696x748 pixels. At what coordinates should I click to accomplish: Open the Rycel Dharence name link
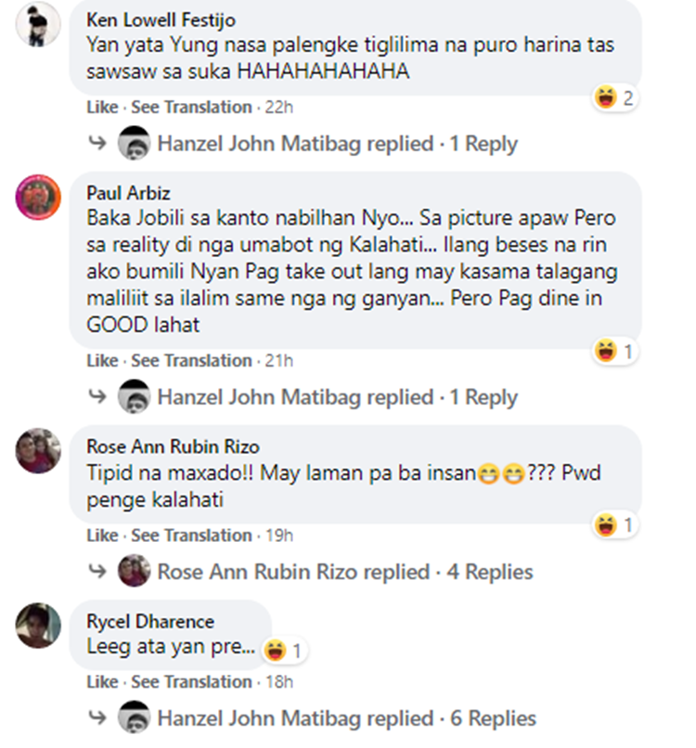150,622
